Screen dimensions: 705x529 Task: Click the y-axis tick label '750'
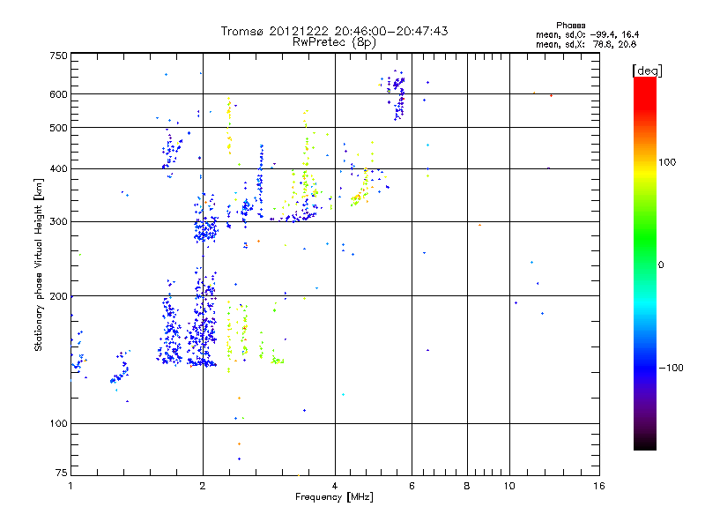[58, 56]
